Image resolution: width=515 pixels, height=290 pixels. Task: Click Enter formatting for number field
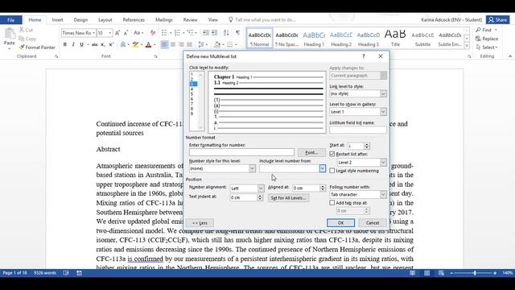241,152
